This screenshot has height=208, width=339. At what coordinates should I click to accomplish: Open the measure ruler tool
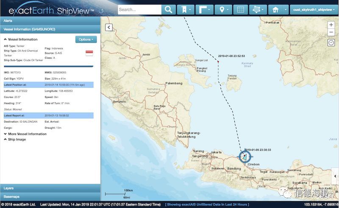[204, 9]
